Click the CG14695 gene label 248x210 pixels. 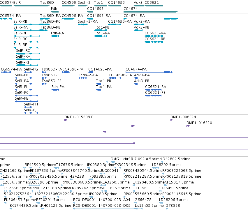click(x=95, y=8)
